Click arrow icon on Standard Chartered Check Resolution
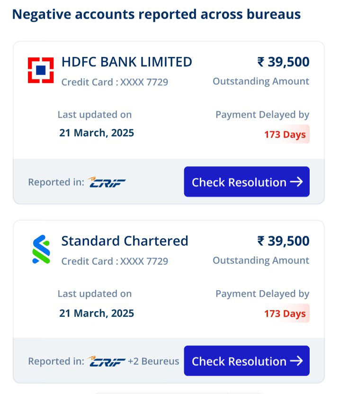Viewport: 339px width, 394px height. tap(296, 361)
